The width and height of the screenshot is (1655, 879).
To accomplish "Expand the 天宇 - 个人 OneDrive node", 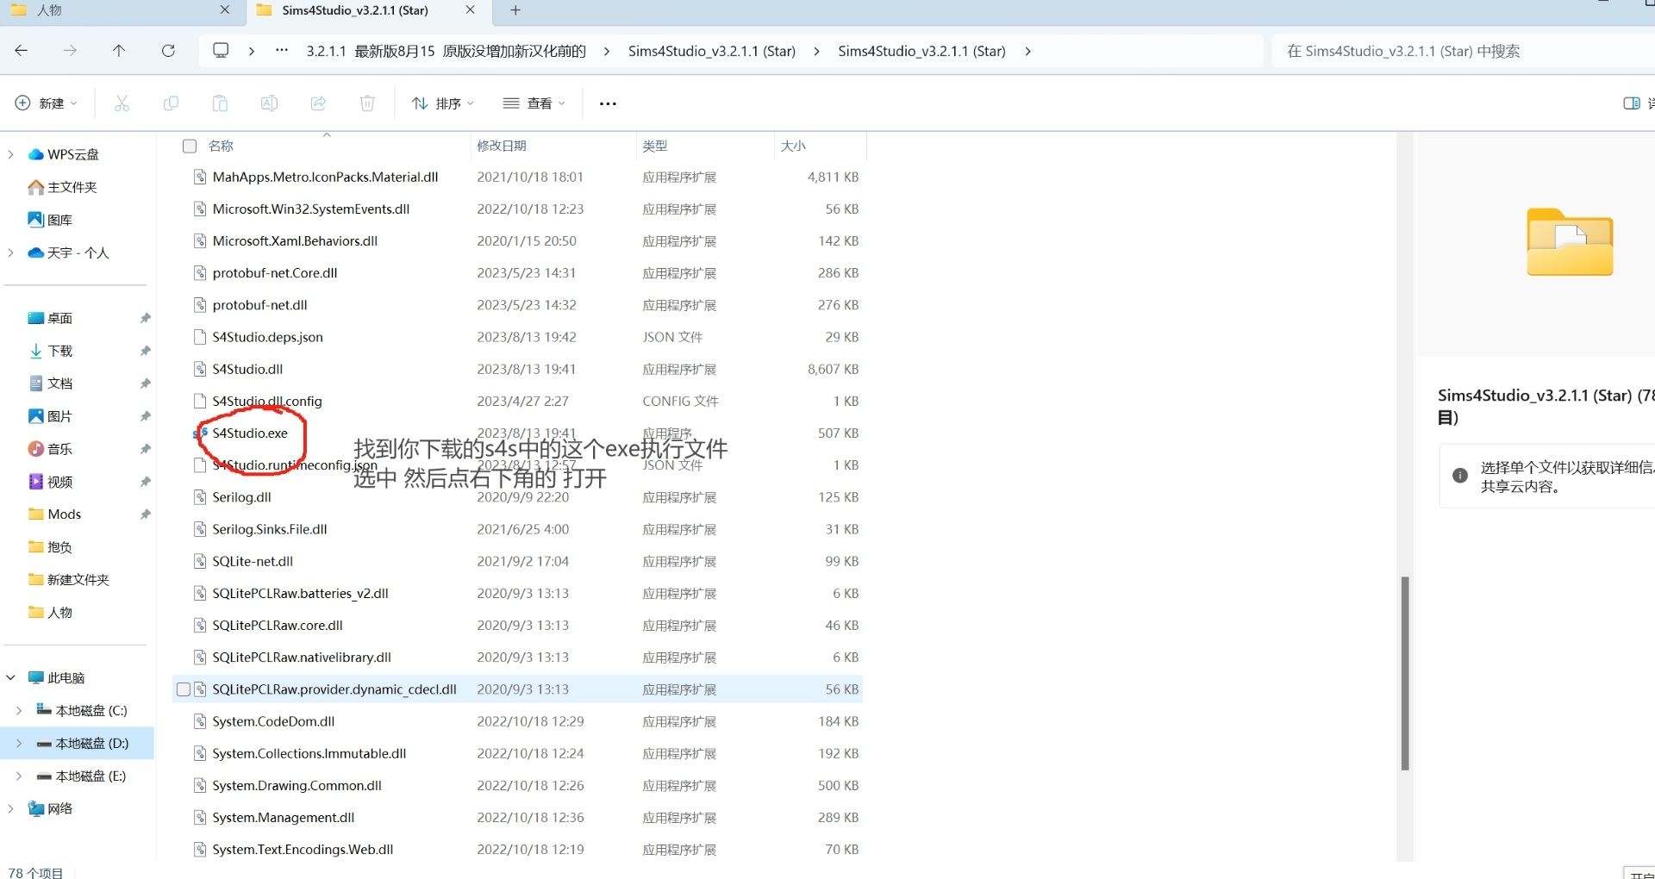I will pyautogui.click(x=10, y=252).
